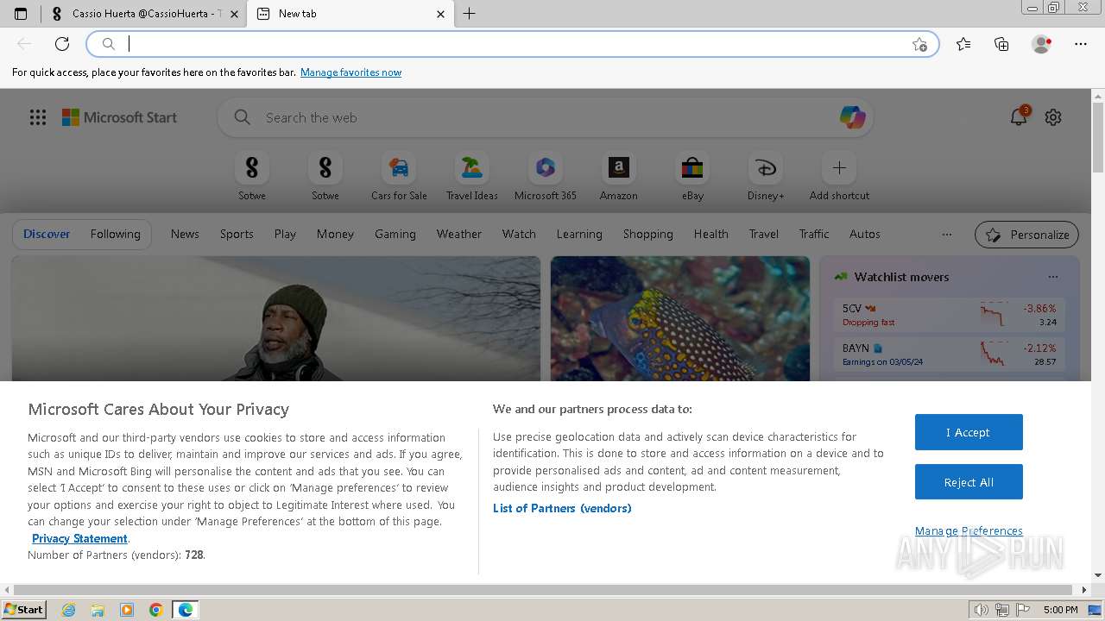Open the first Sotwe shortcut
The width and height of the screenshot is (1105, 621).
tap(252, 176)
